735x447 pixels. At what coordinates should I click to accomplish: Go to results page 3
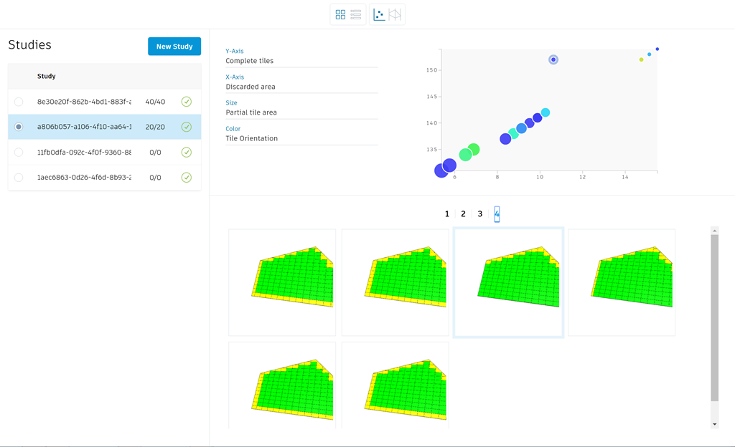pos(480,214)
